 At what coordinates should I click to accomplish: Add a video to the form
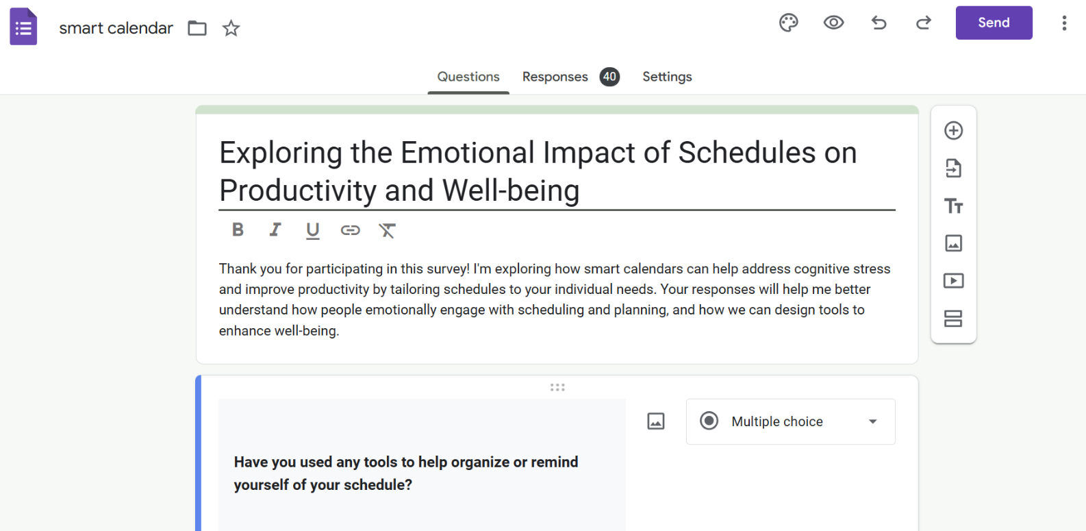point(953,281)
